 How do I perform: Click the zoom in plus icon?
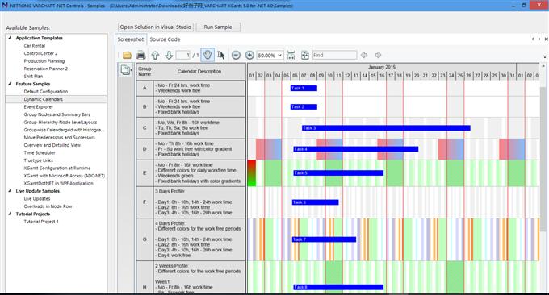[249, 56]
